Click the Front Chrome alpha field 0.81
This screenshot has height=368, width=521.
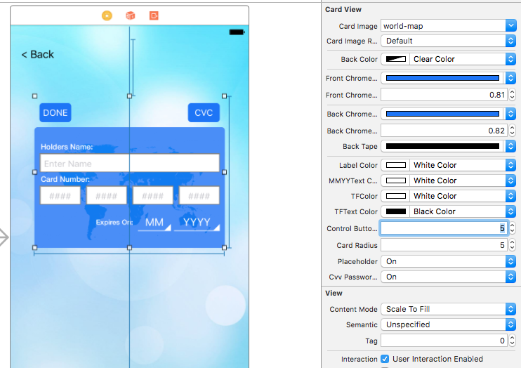pyautogui.click(x=444, y=95)
